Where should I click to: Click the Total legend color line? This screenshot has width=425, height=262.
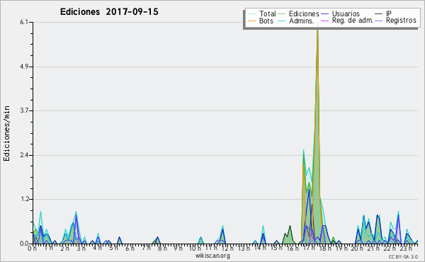pos(251,14)
